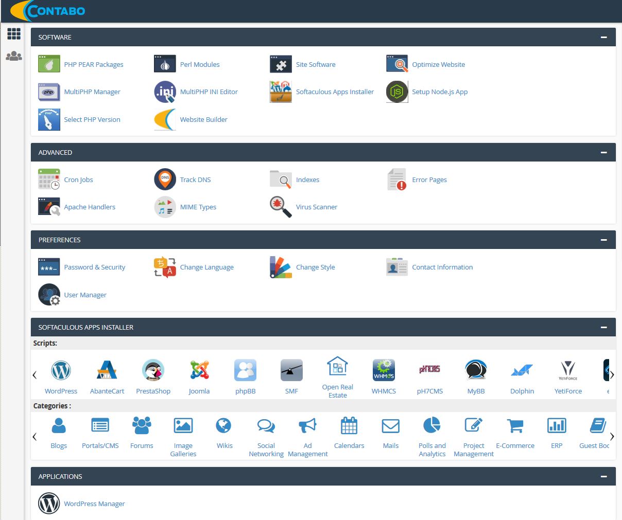The image size is (622, 520).
Task: Open the sidebar grid tools icon
Action: point(14,34)
